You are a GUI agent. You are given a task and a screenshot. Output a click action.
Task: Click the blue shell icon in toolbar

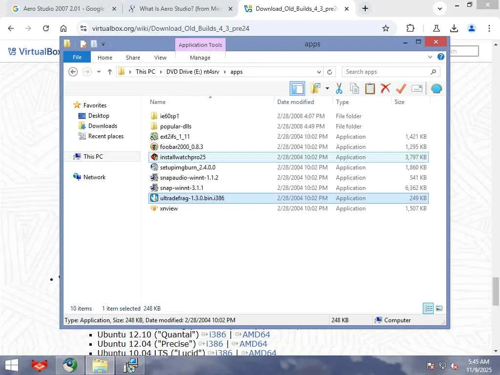pyautogui.click(x=437, y=89)
